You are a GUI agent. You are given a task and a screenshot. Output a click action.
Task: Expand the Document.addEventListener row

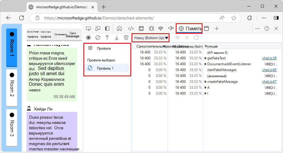205,64
